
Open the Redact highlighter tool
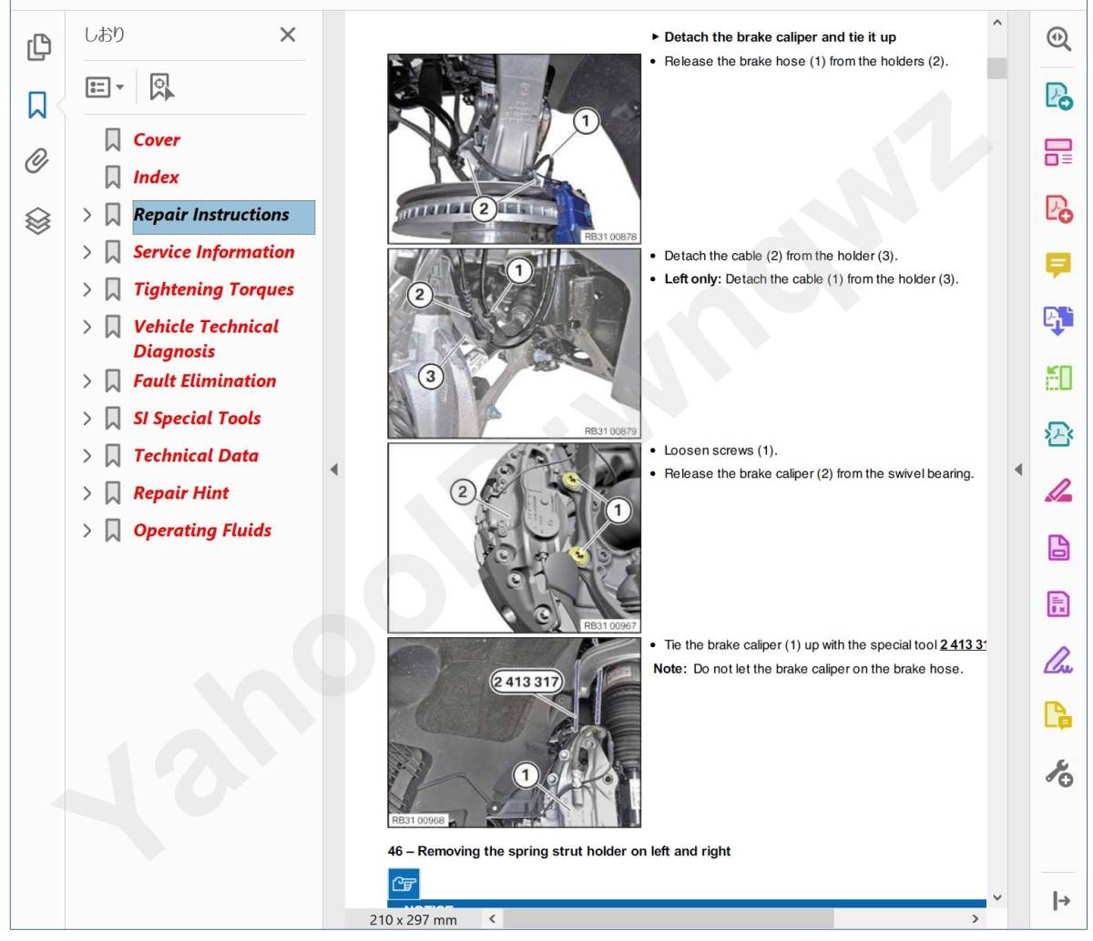click(x=1058, y=491)
